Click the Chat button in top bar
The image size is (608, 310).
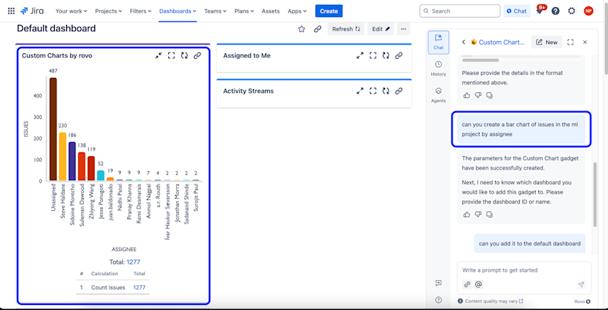point(517,11)
